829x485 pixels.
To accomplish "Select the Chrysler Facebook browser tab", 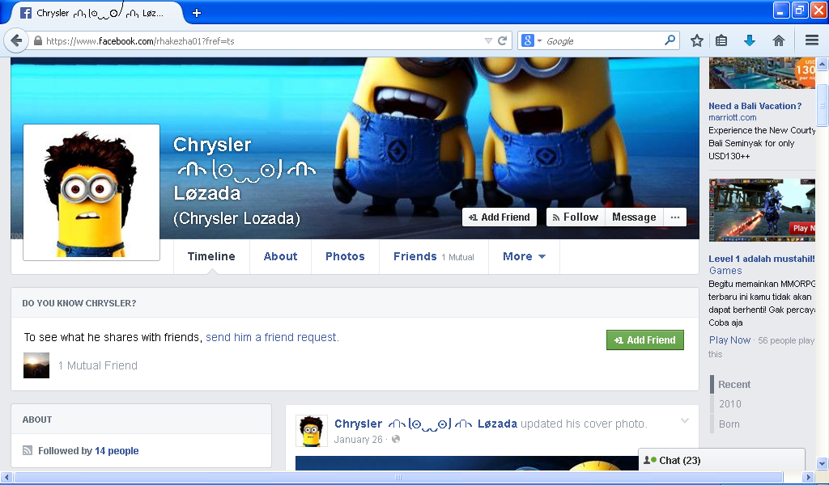I will point(97,13).
